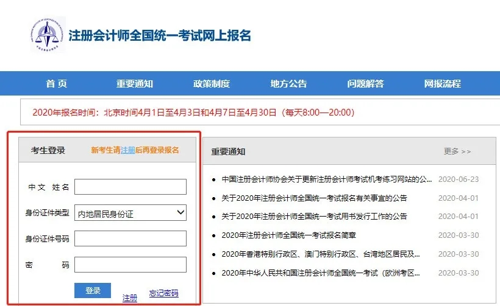Click the 密码 password field

tap(130, 265)
